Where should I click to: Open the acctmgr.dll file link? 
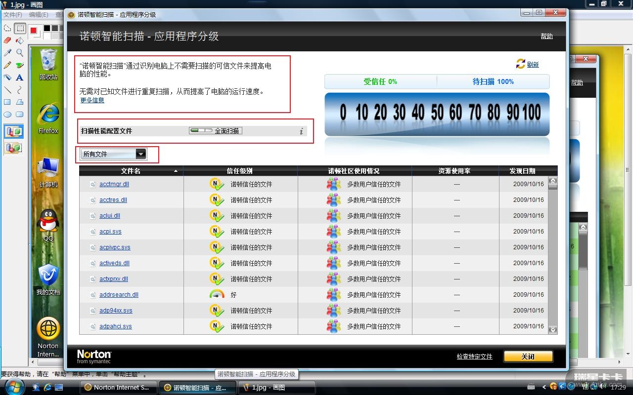point(114,184)
